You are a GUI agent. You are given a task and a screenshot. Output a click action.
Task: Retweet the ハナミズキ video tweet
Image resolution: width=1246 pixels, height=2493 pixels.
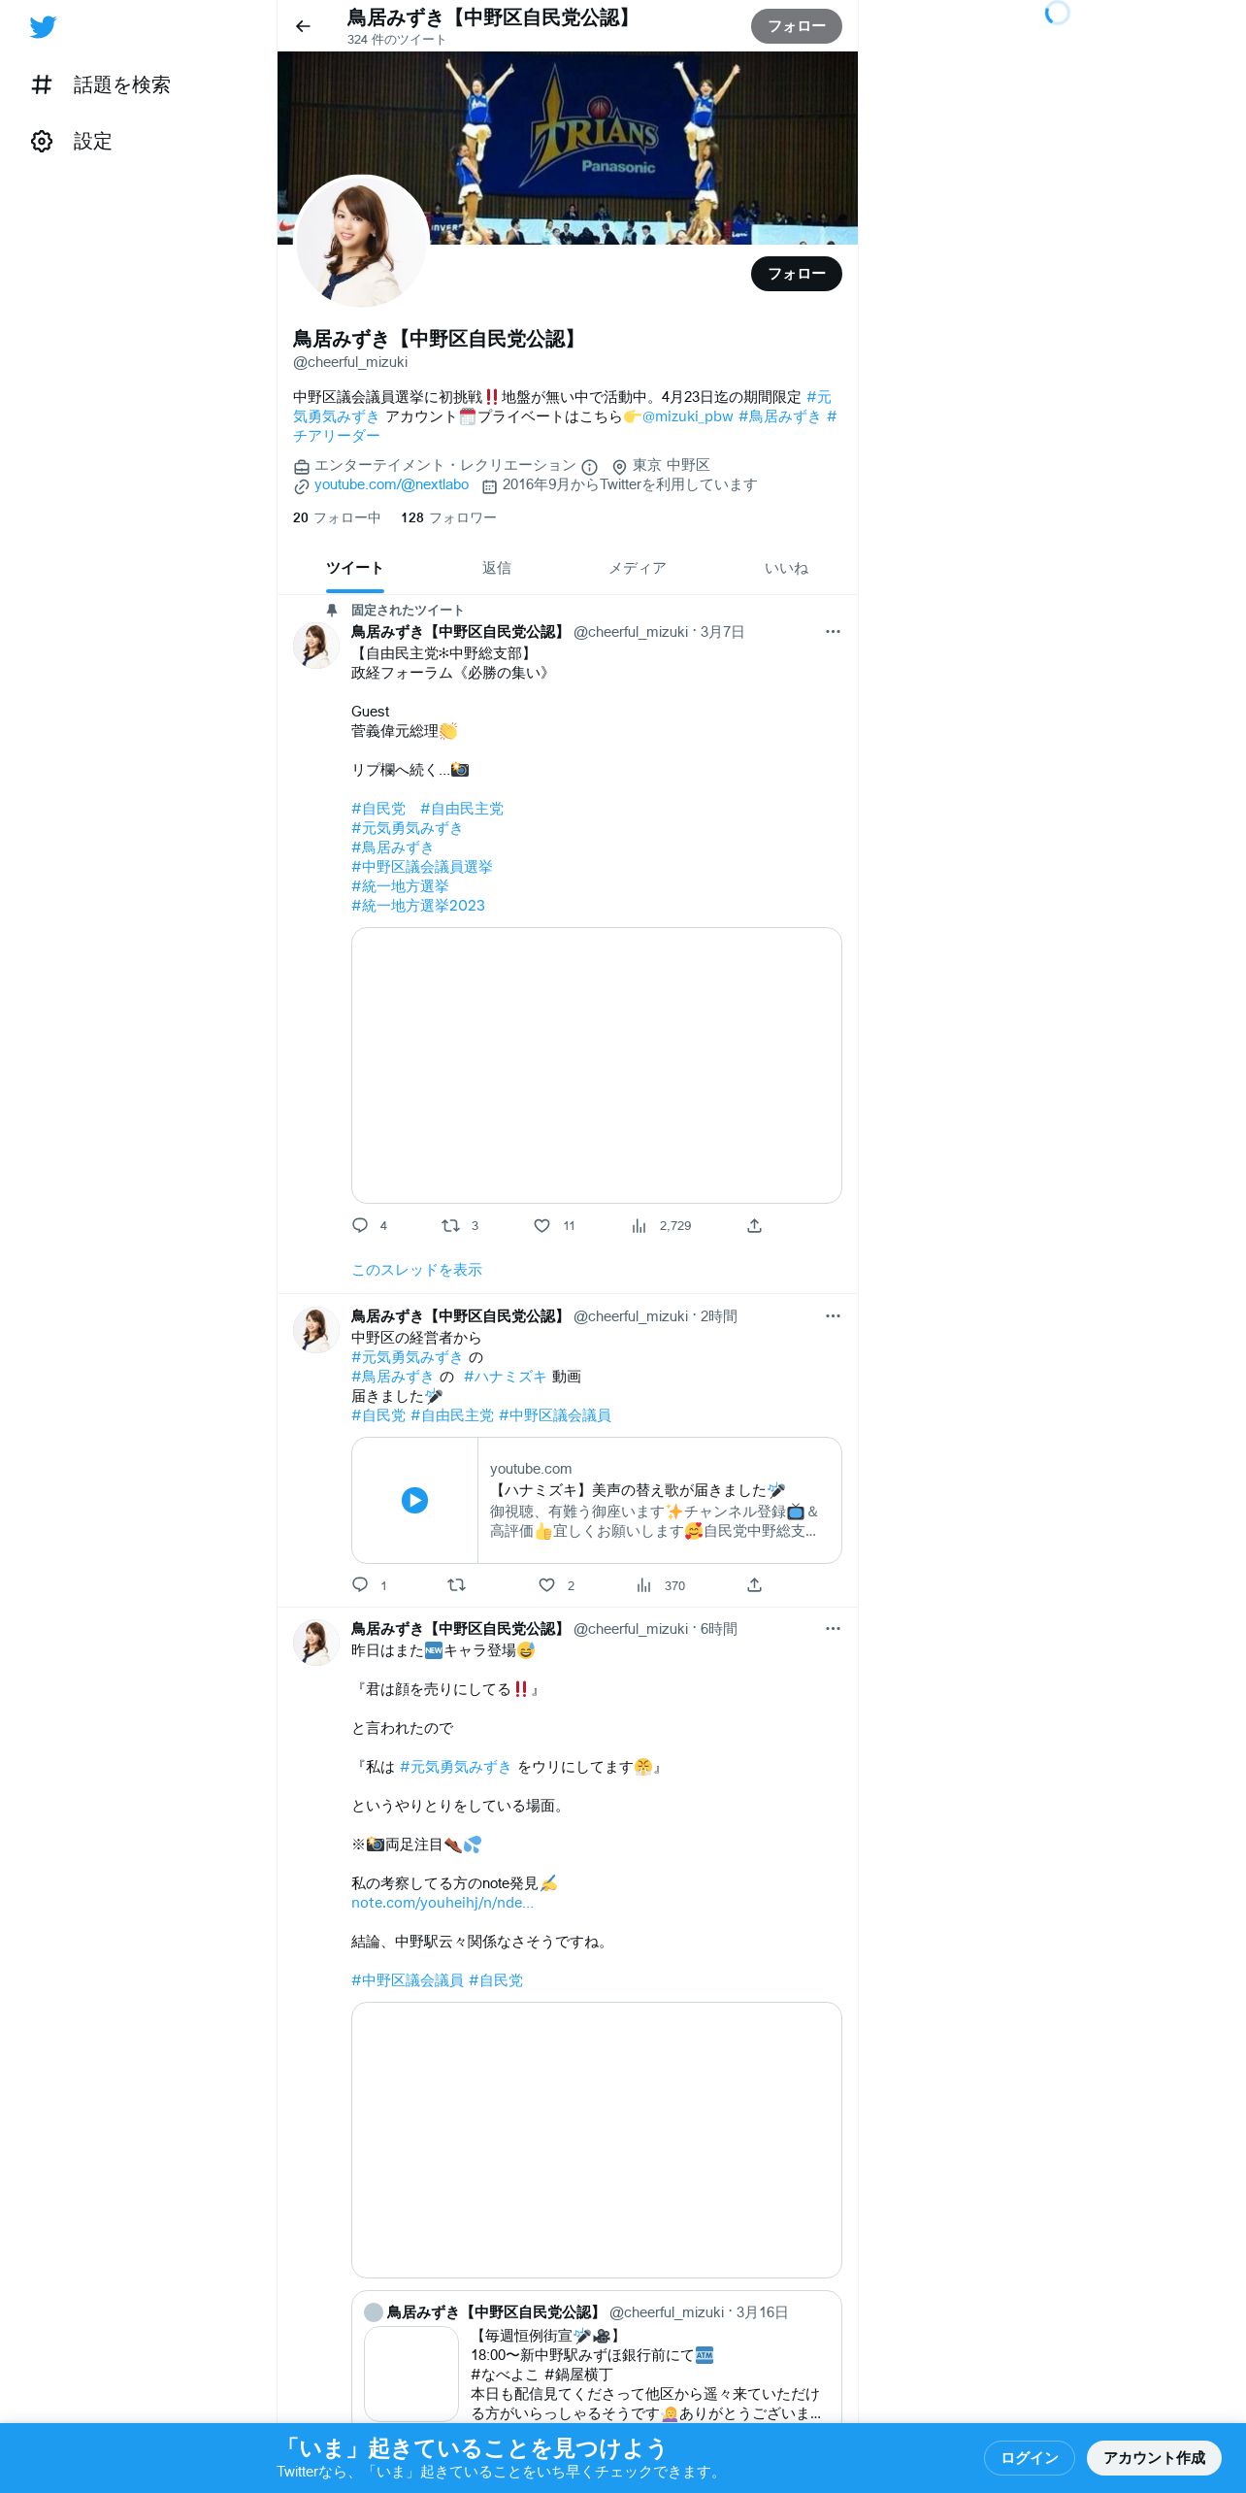[456, 1585]
